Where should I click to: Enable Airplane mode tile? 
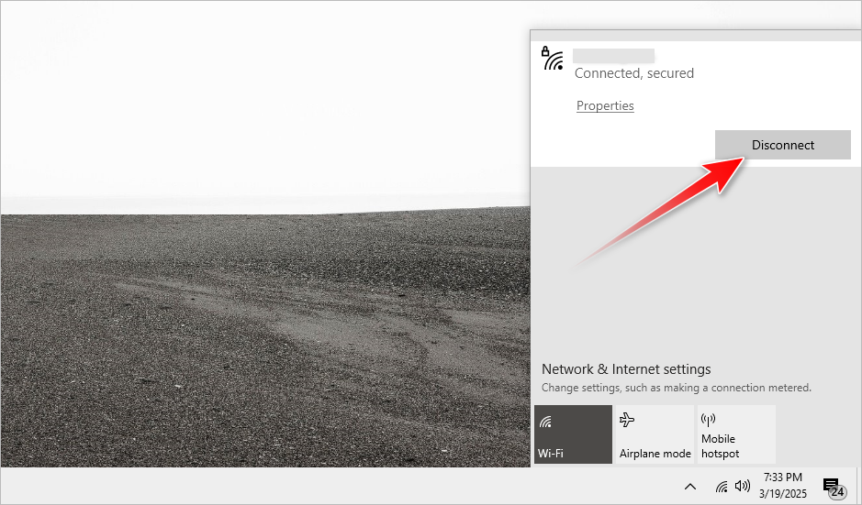pos(654,434)
